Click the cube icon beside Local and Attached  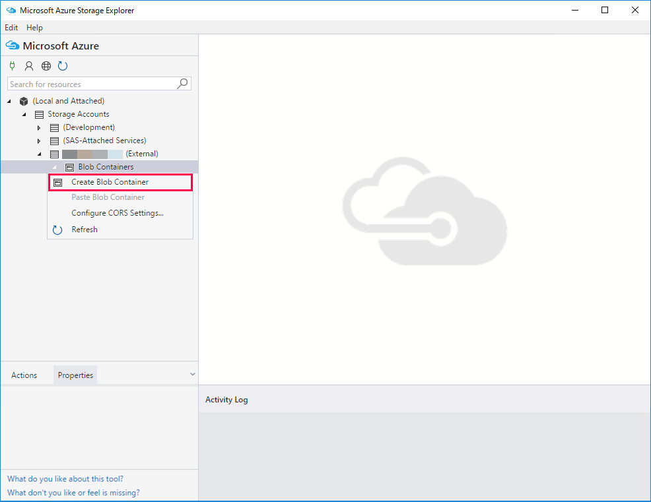pos(24,101)
